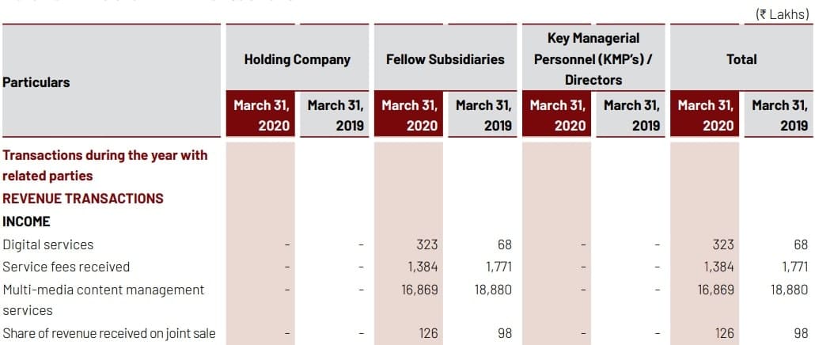This screenshot has width=815, height=345.
Task: Click March 31, 2020 header under Holding Company
Action: (261, 115)
